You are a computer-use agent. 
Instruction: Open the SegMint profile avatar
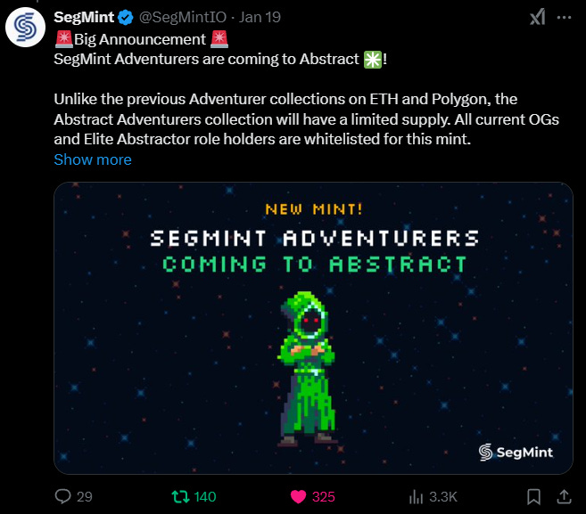tap(25, 28)
